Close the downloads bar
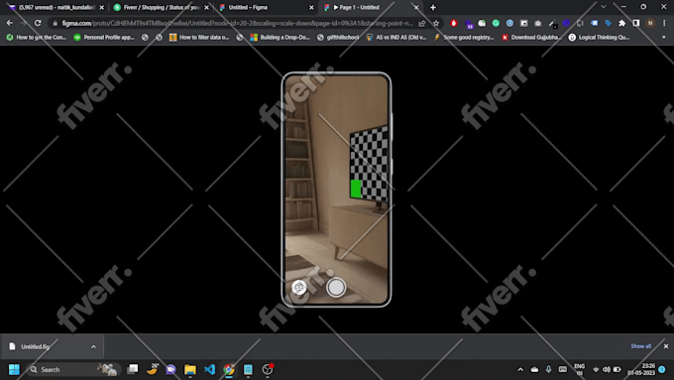The height and width of the screenshot is (380, 674). [666, 346]
